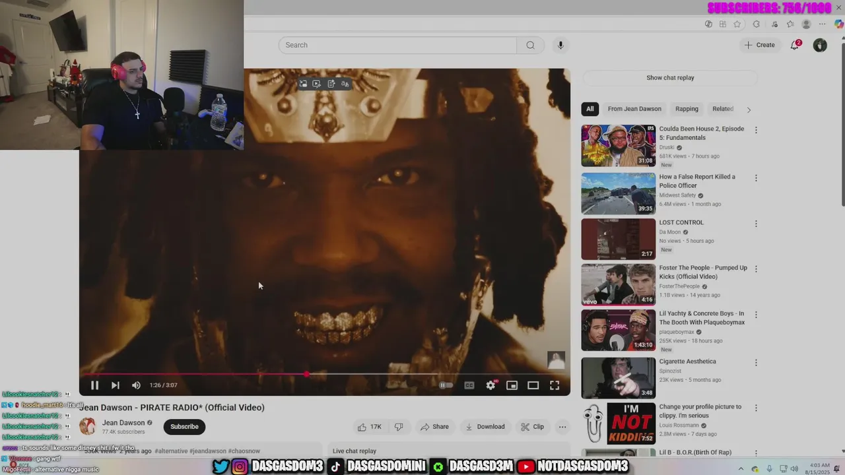Open browser collections icon
The width and height of the screenshot is (845, 475).
click(x=790, y=24)
